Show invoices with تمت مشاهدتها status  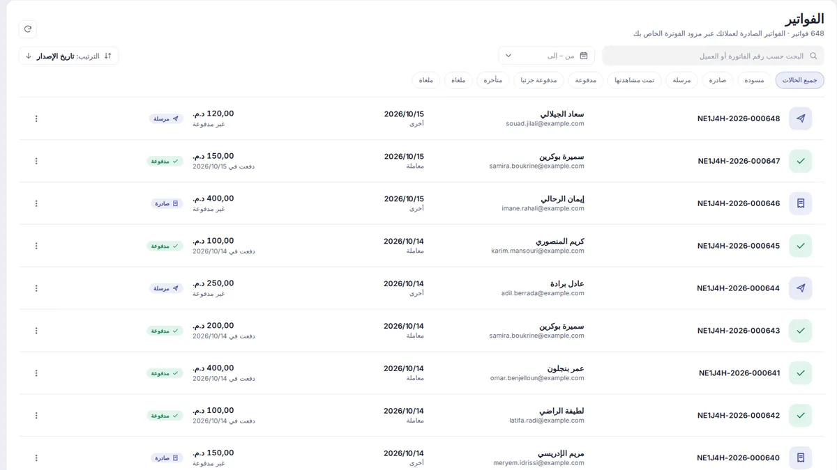coord(635,80)
